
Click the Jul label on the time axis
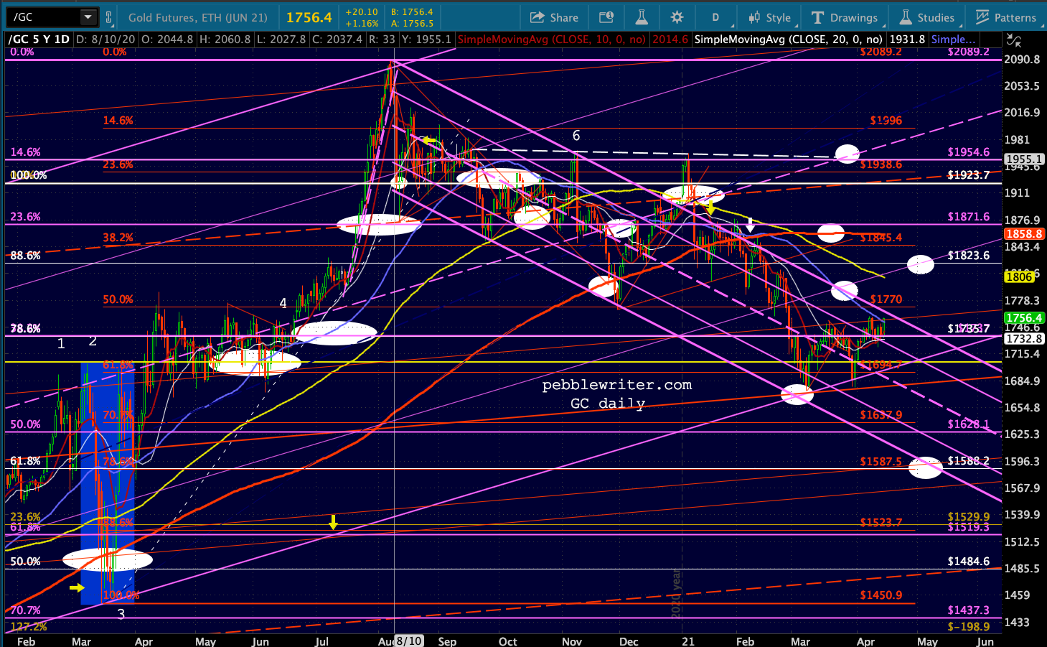[321, 641]
